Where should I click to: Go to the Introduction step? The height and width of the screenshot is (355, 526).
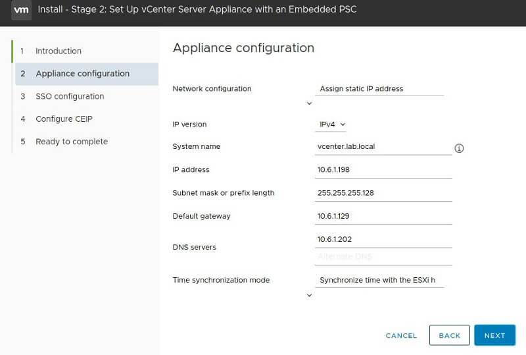pos(59,51)
